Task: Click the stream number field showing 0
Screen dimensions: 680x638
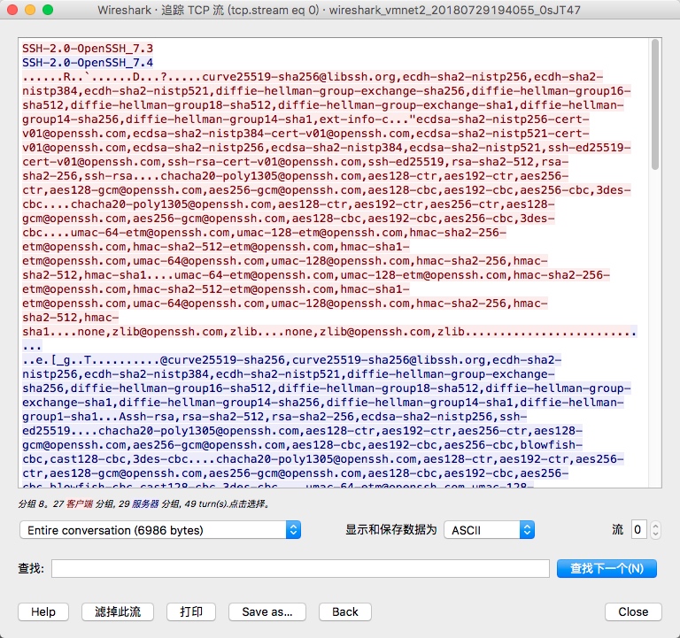Action: [638, 530]
